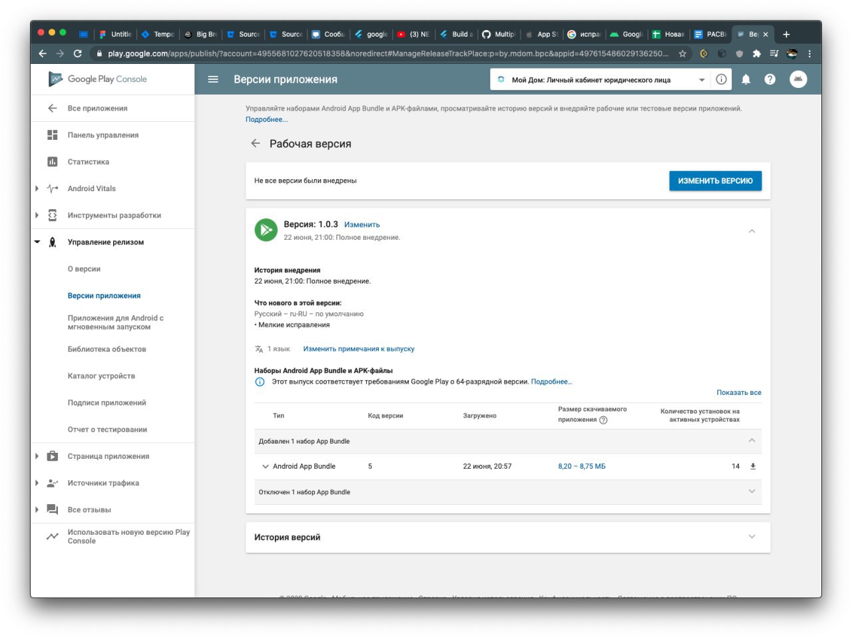
Task: Click the account avatar icon
Action: 798,79
